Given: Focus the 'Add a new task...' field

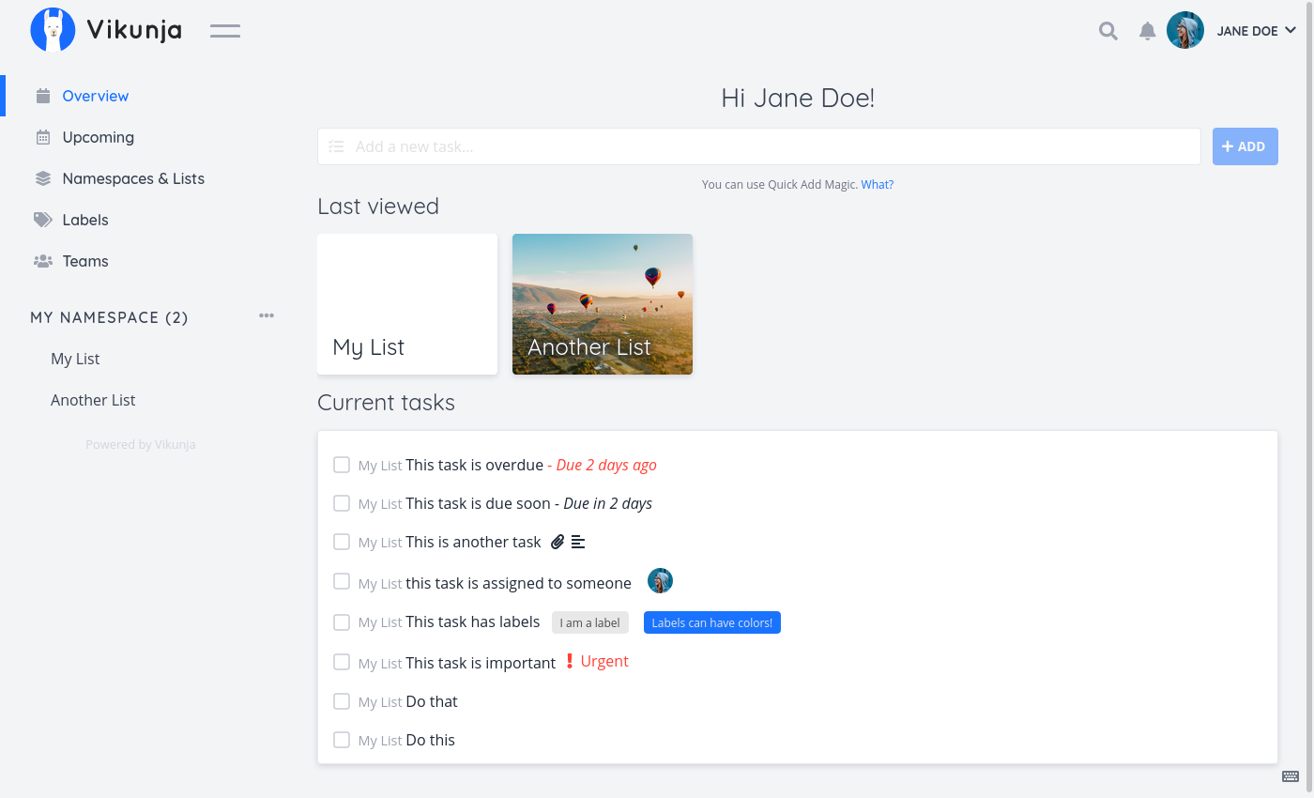Looking at the screenshot, I should coord(759,146).
